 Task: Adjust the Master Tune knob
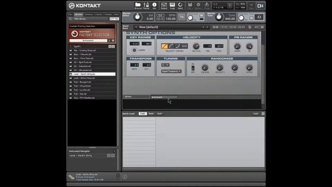pyautogui.click(x=219, y=17)
